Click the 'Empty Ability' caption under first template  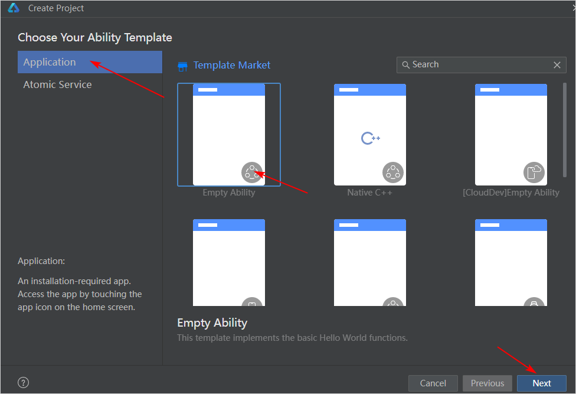229,193
